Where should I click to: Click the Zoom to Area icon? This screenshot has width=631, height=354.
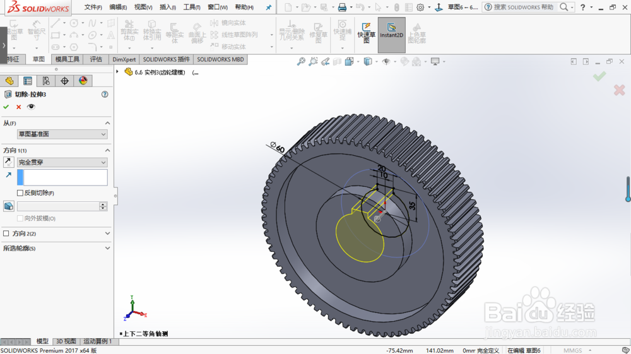(313, 62)
